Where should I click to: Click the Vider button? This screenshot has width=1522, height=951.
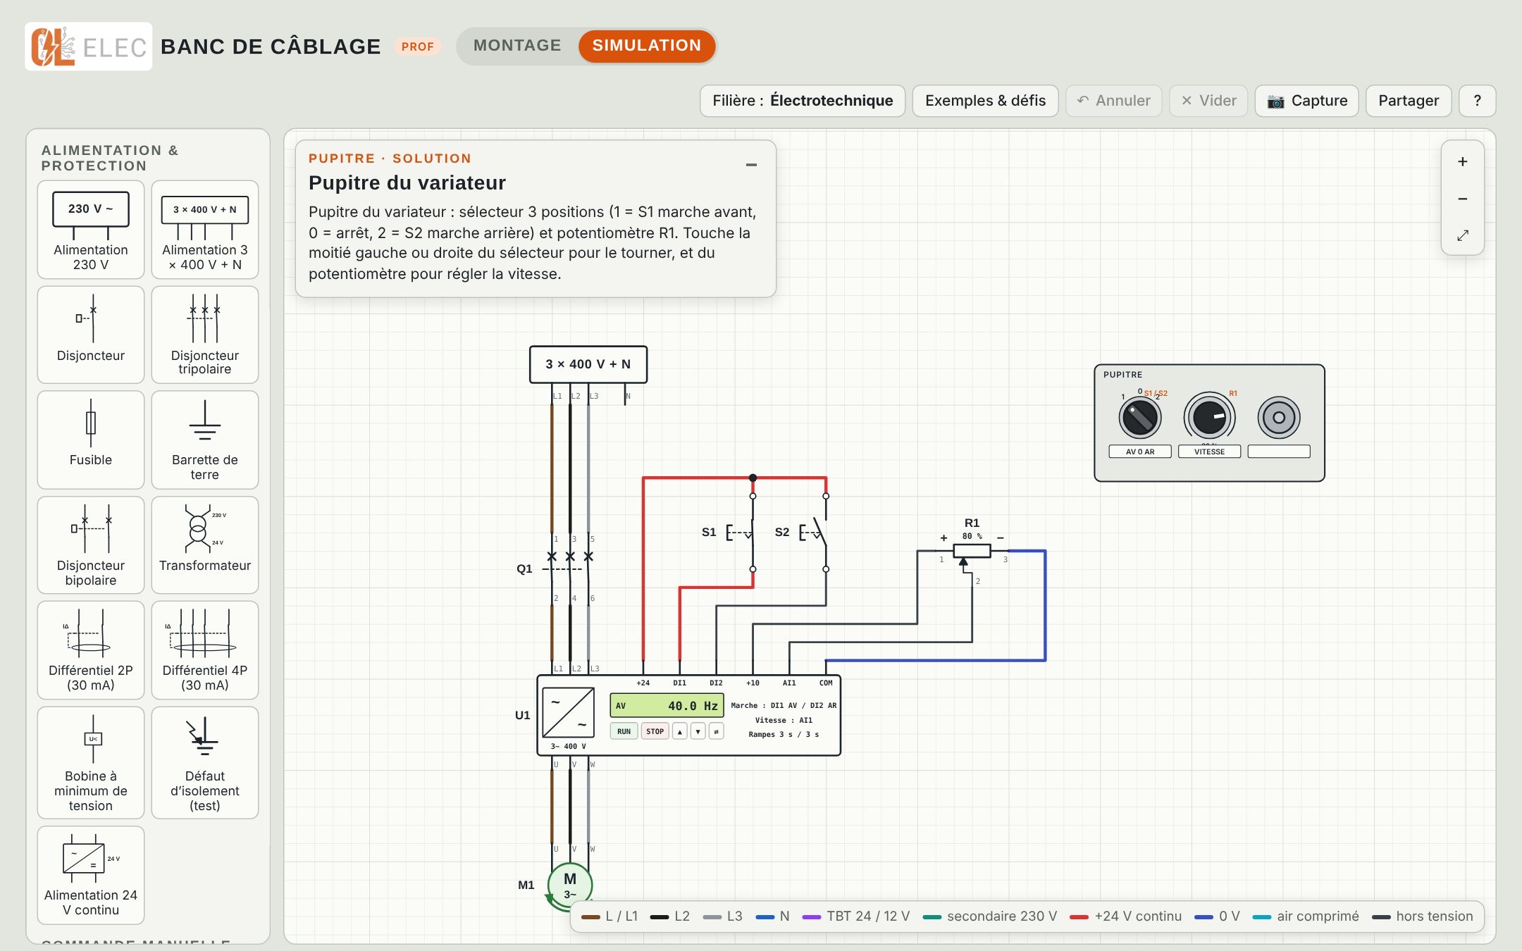click(1208, 101)
